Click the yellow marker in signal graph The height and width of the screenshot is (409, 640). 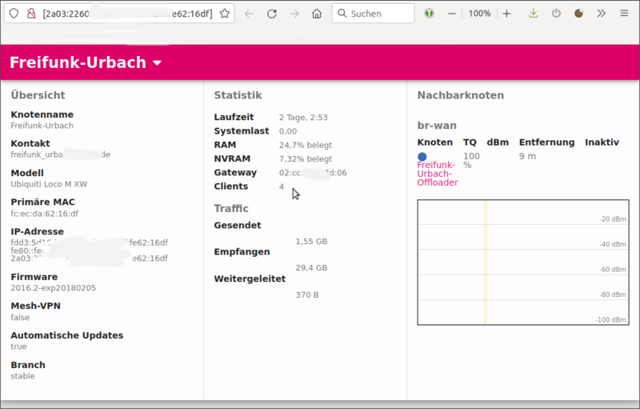point(485,263)
